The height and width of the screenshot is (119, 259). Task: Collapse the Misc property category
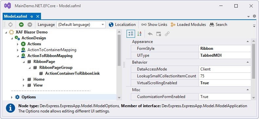(x=248, y=90)
